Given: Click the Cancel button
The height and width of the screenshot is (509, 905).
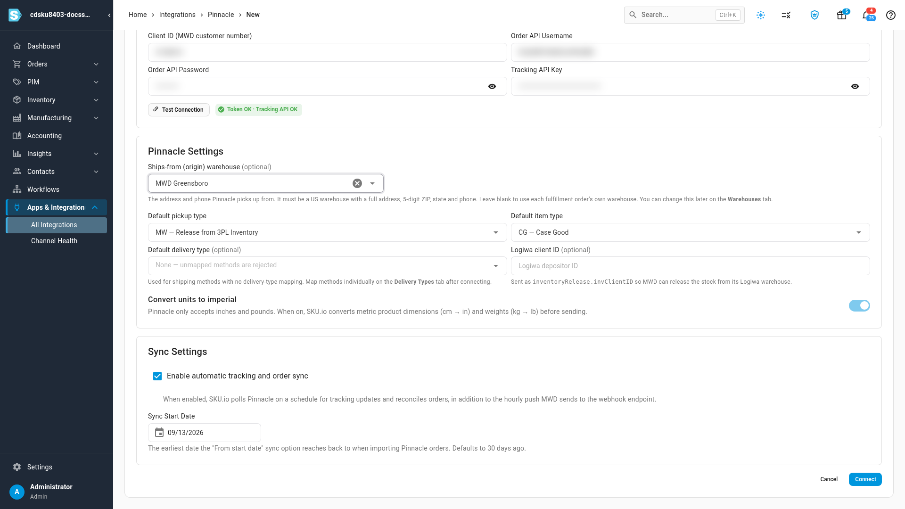Looking at the screenshot, I should [x=829, y=479].
